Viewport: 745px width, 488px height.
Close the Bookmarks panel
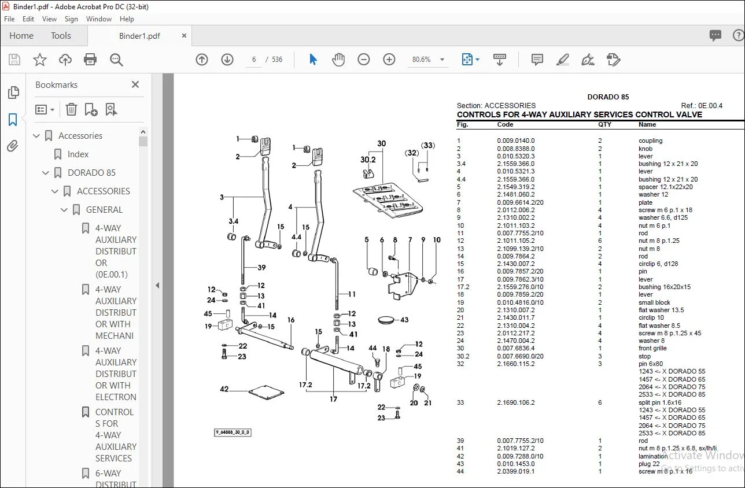[135, 84]
